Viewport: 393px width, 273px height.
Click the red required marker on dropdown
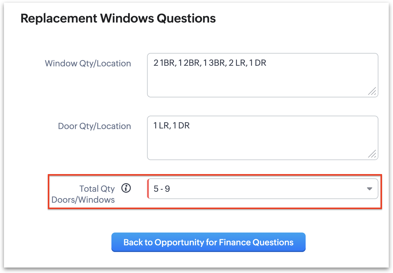click(x=148, y=189)
